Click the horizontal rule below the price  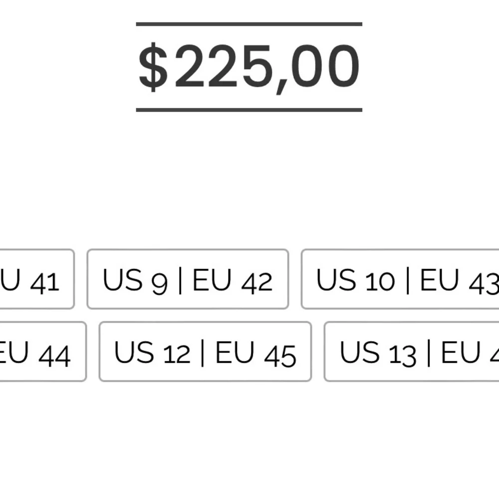coord(249,110)
